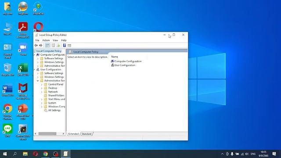Select Computer Configuration in the right pane list
Viewport: 281px width, 158px height.
[x=128, y=61]
